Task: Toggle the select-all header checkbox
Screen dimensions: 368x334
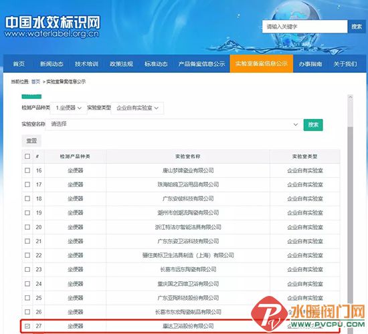Action: pyautogui.click(x=27, y=156)
